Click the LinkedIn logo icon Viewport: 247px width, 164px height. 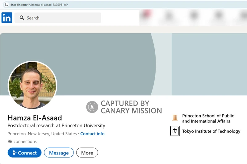tap(7, 18)
